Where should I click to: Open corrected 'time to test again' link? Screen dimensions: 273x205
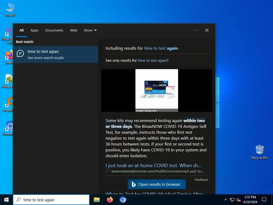pyautogui.click(x=161, y=48)
